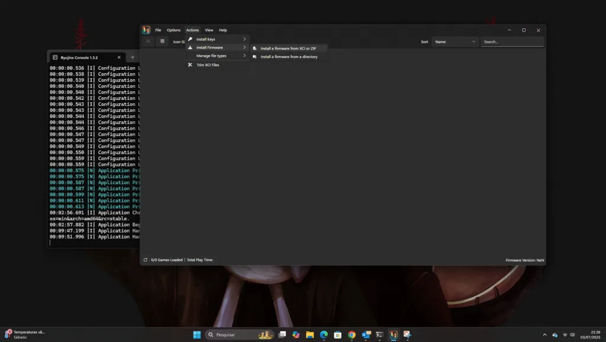The image size is (606, 342).
Task: Click the refresh icon beside Games Loaded
Action: click(146, 260)
